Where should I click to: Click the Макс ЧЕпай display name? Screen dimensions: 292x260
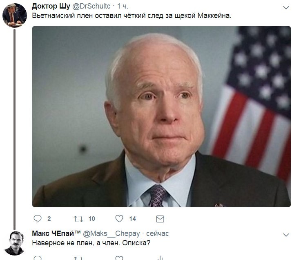tap(56, 233)
